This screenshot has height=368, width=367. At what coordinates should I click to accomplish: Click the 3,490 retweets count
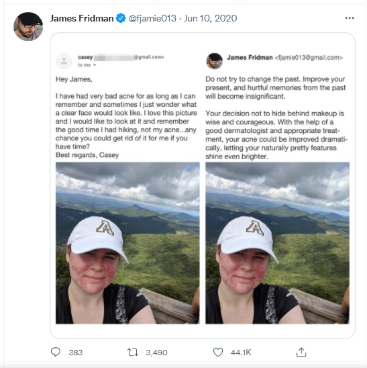[x=156, y=353]
